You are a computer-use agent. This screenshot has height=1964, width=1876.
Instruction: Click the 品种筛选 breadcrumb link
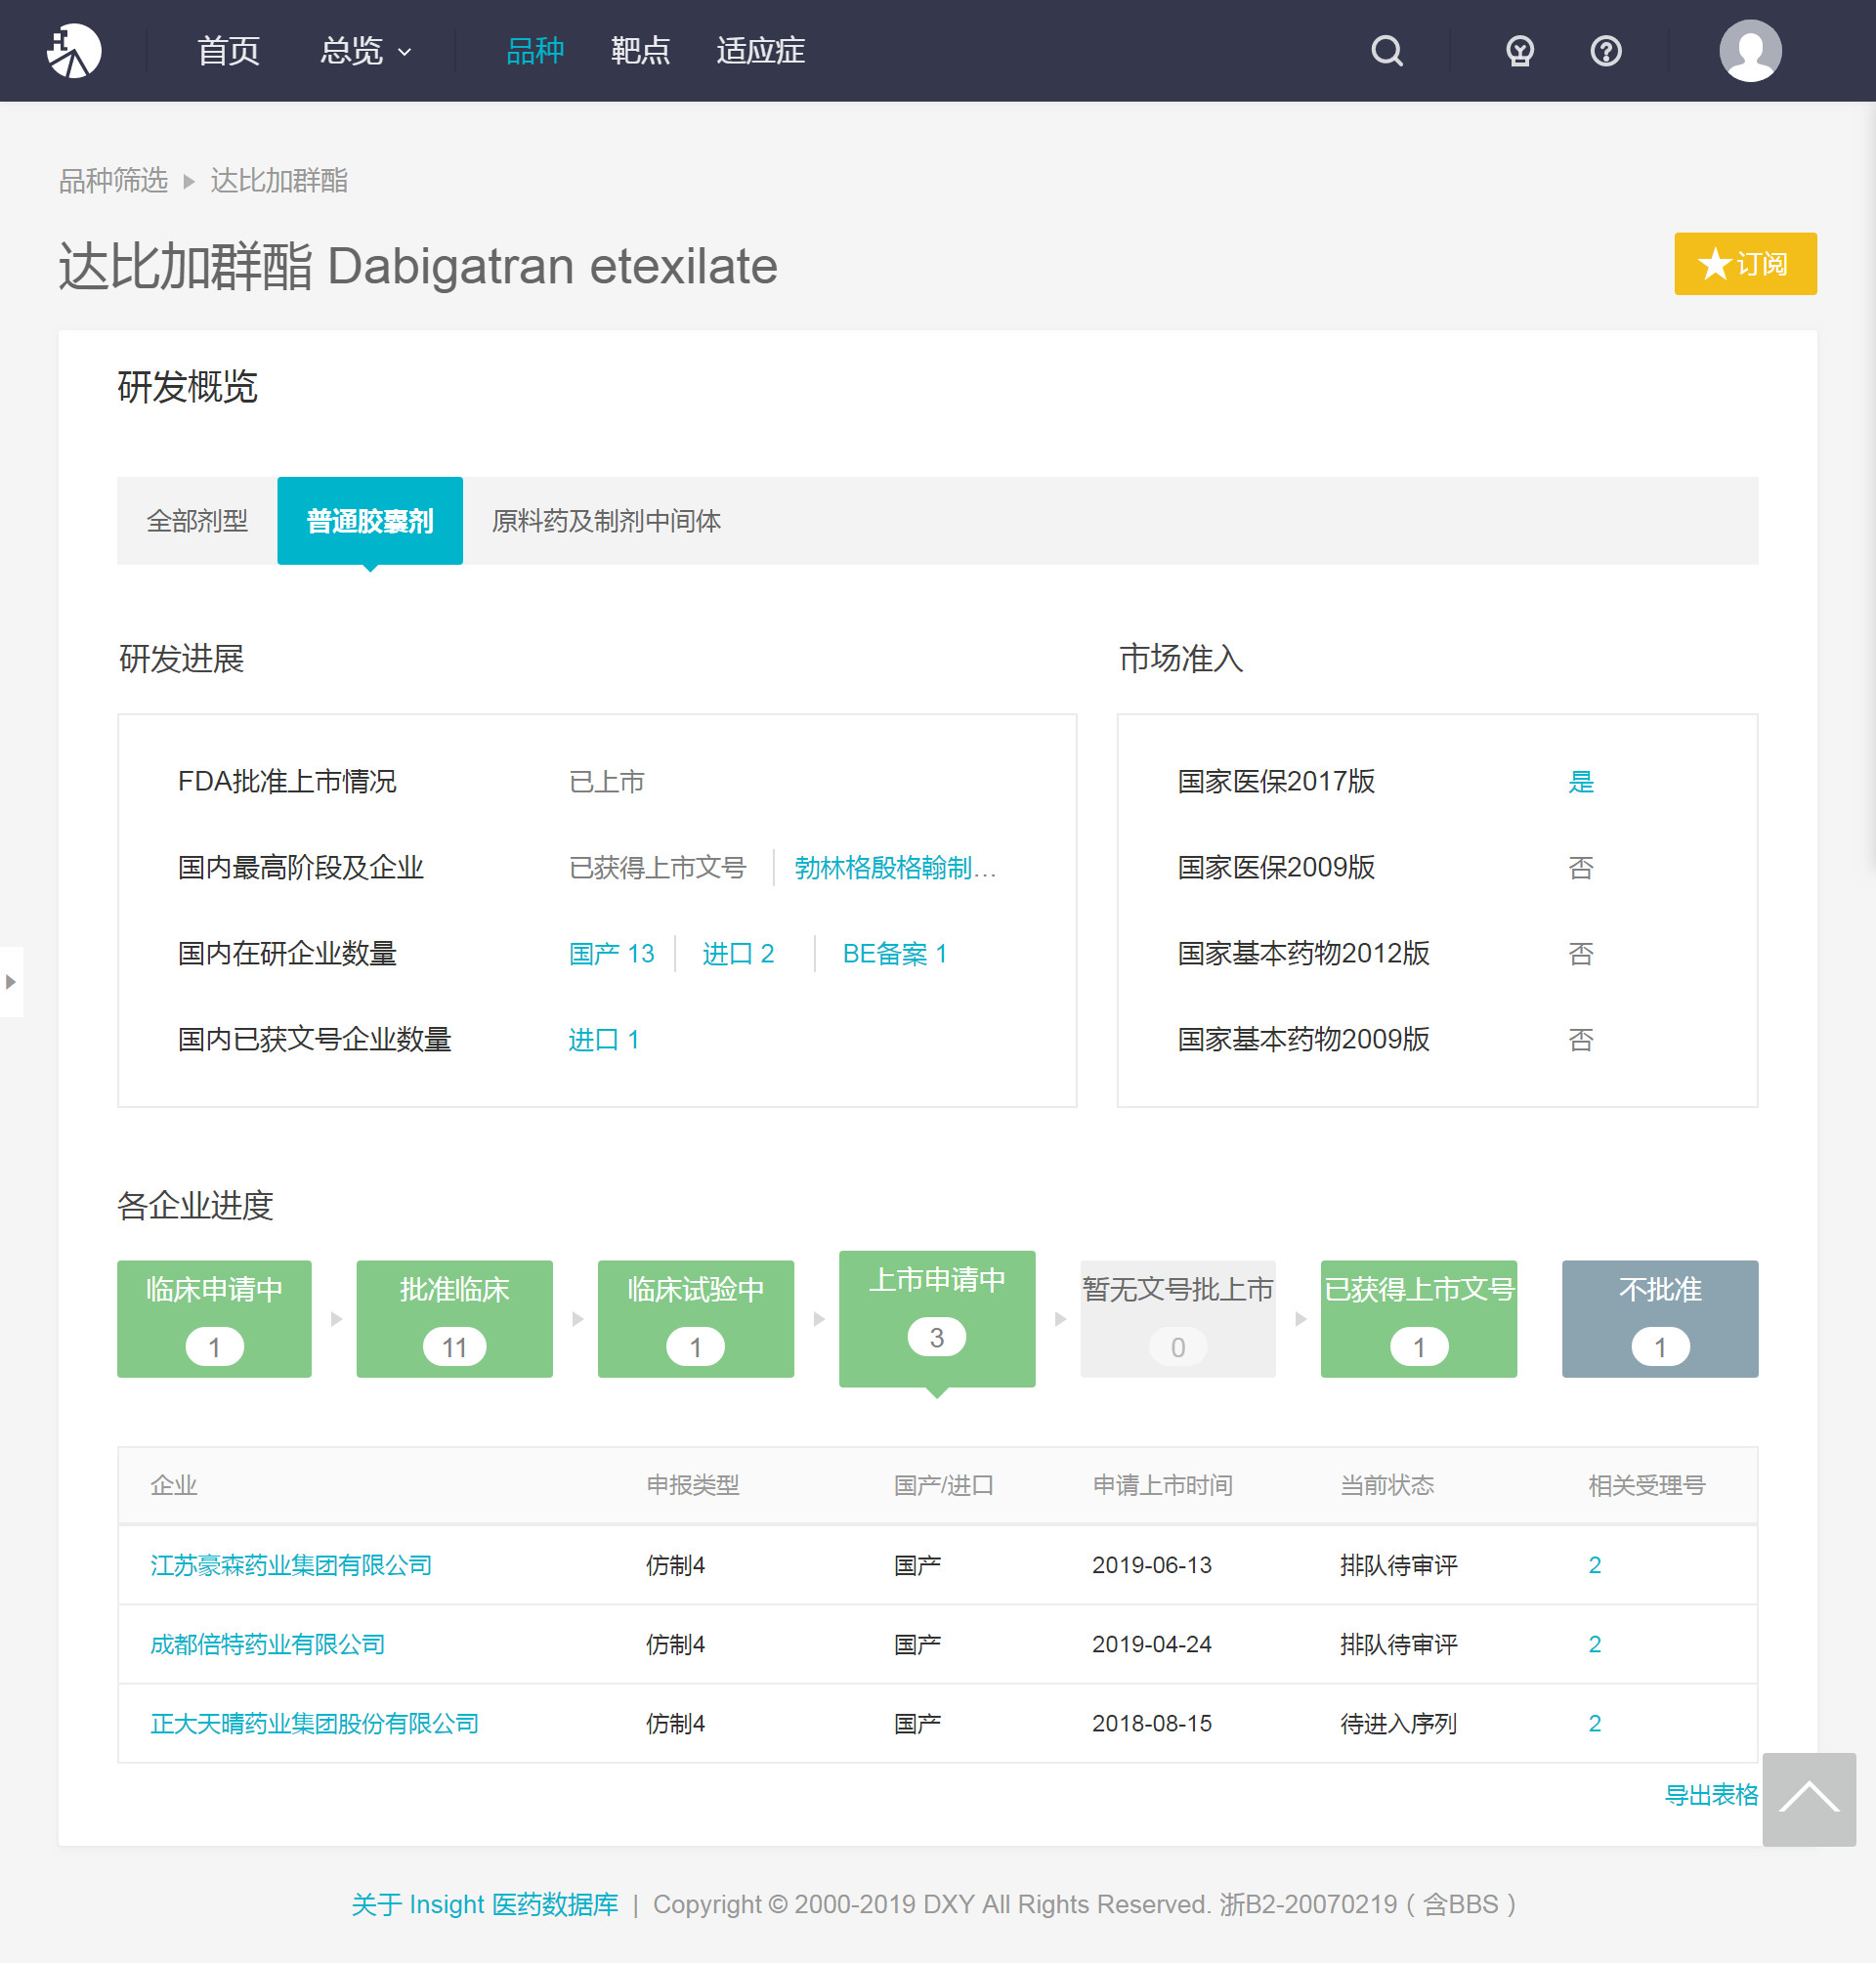click(113, 181)
